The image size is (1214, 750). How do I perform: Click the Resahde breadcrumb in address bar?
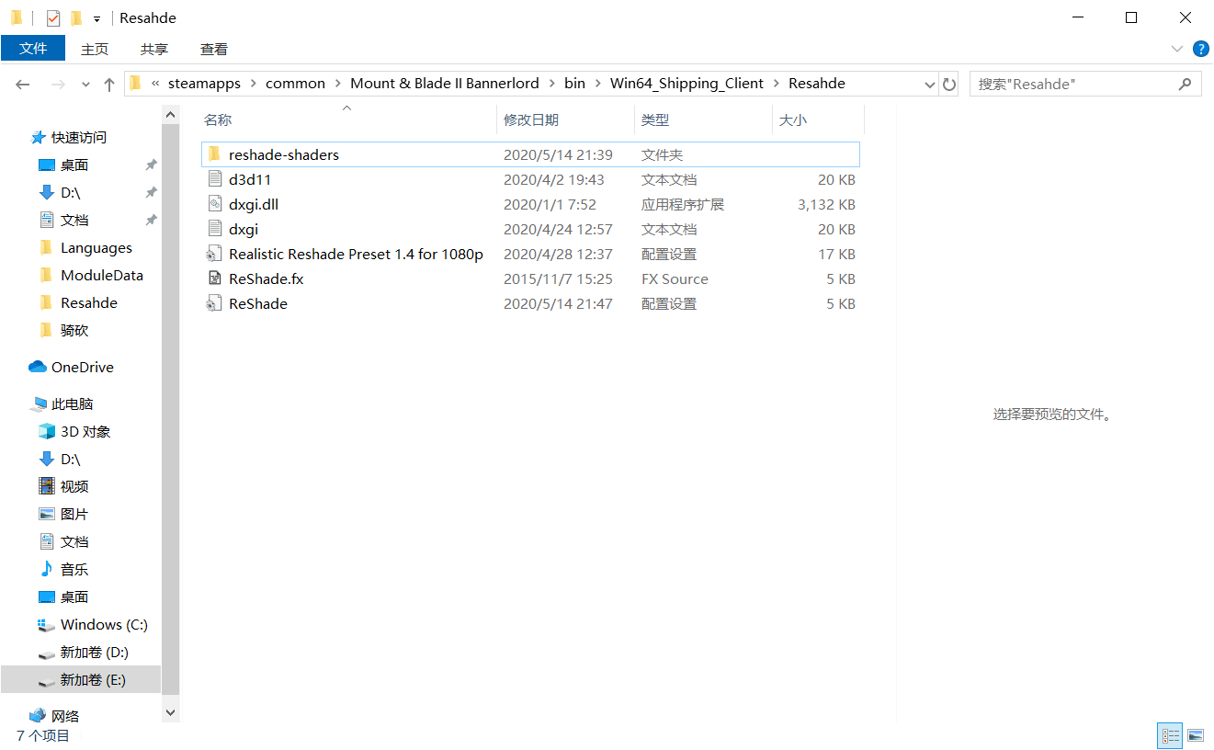[817, 83]
